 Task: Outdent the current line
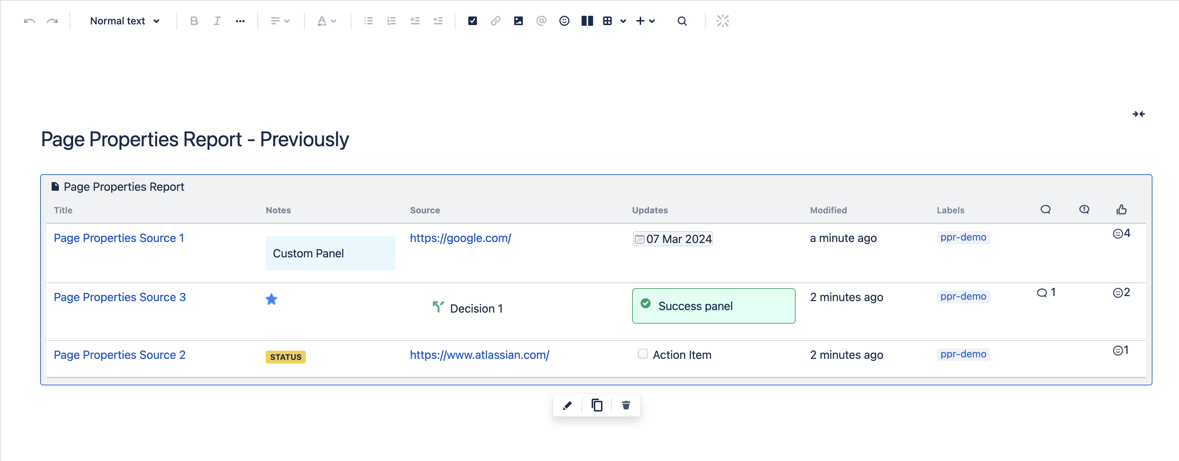415,21
